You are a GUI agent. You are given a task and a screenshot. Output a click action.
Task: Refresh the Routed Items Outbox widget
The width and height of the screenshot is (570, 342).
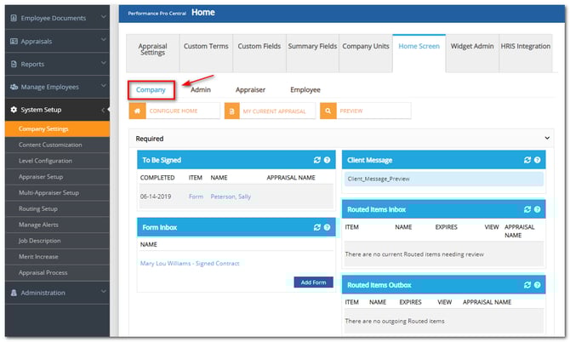click(527, 286)
